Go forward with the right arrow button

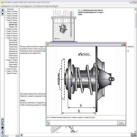[x=2, y=14]
